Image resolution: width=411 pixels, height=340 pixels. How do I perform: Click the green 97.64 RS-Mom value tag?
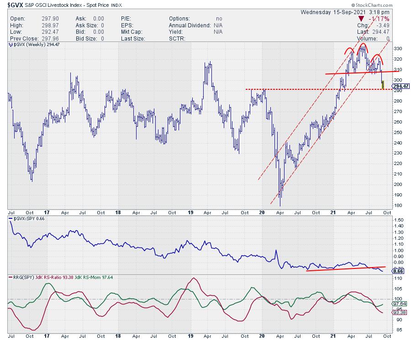[396, 304]
